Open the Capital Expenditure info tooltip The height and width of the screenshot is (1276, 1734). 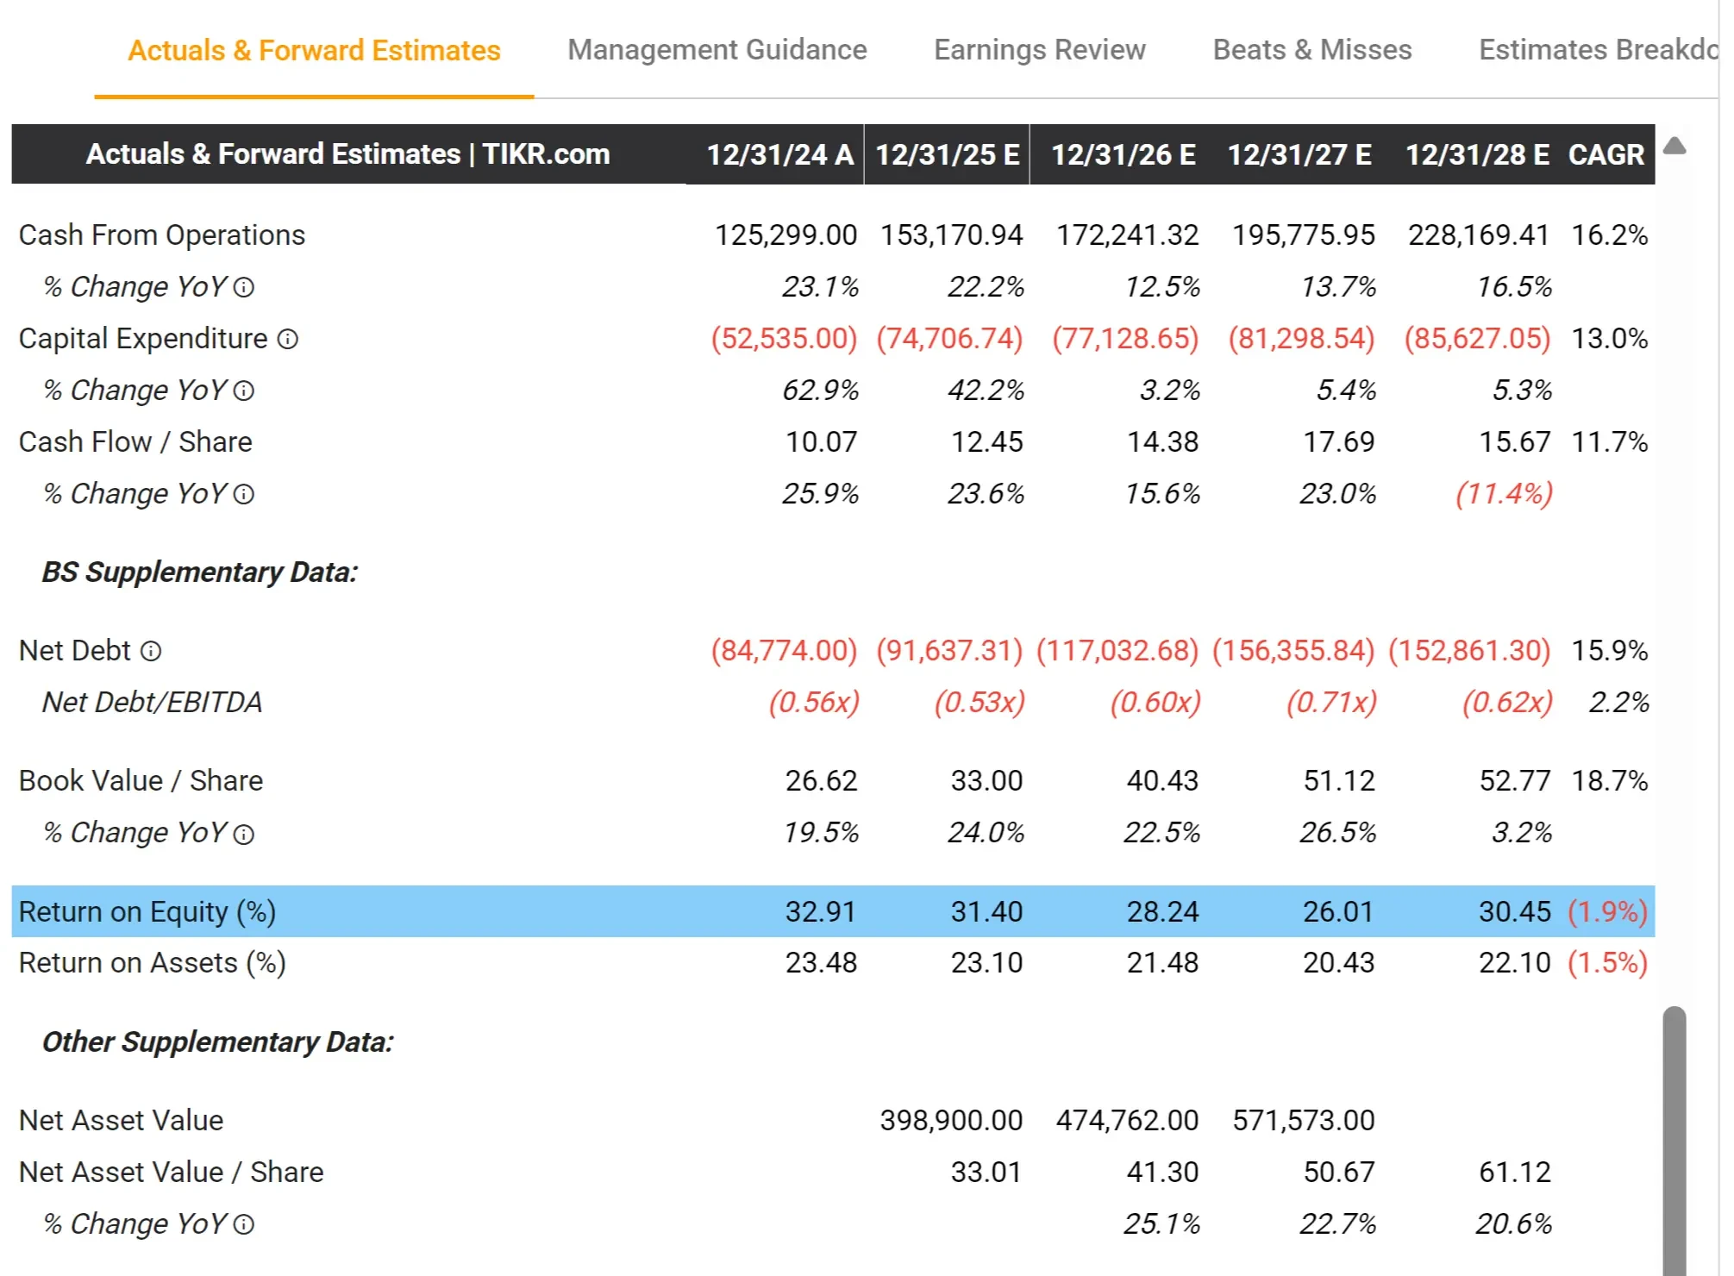287,340
